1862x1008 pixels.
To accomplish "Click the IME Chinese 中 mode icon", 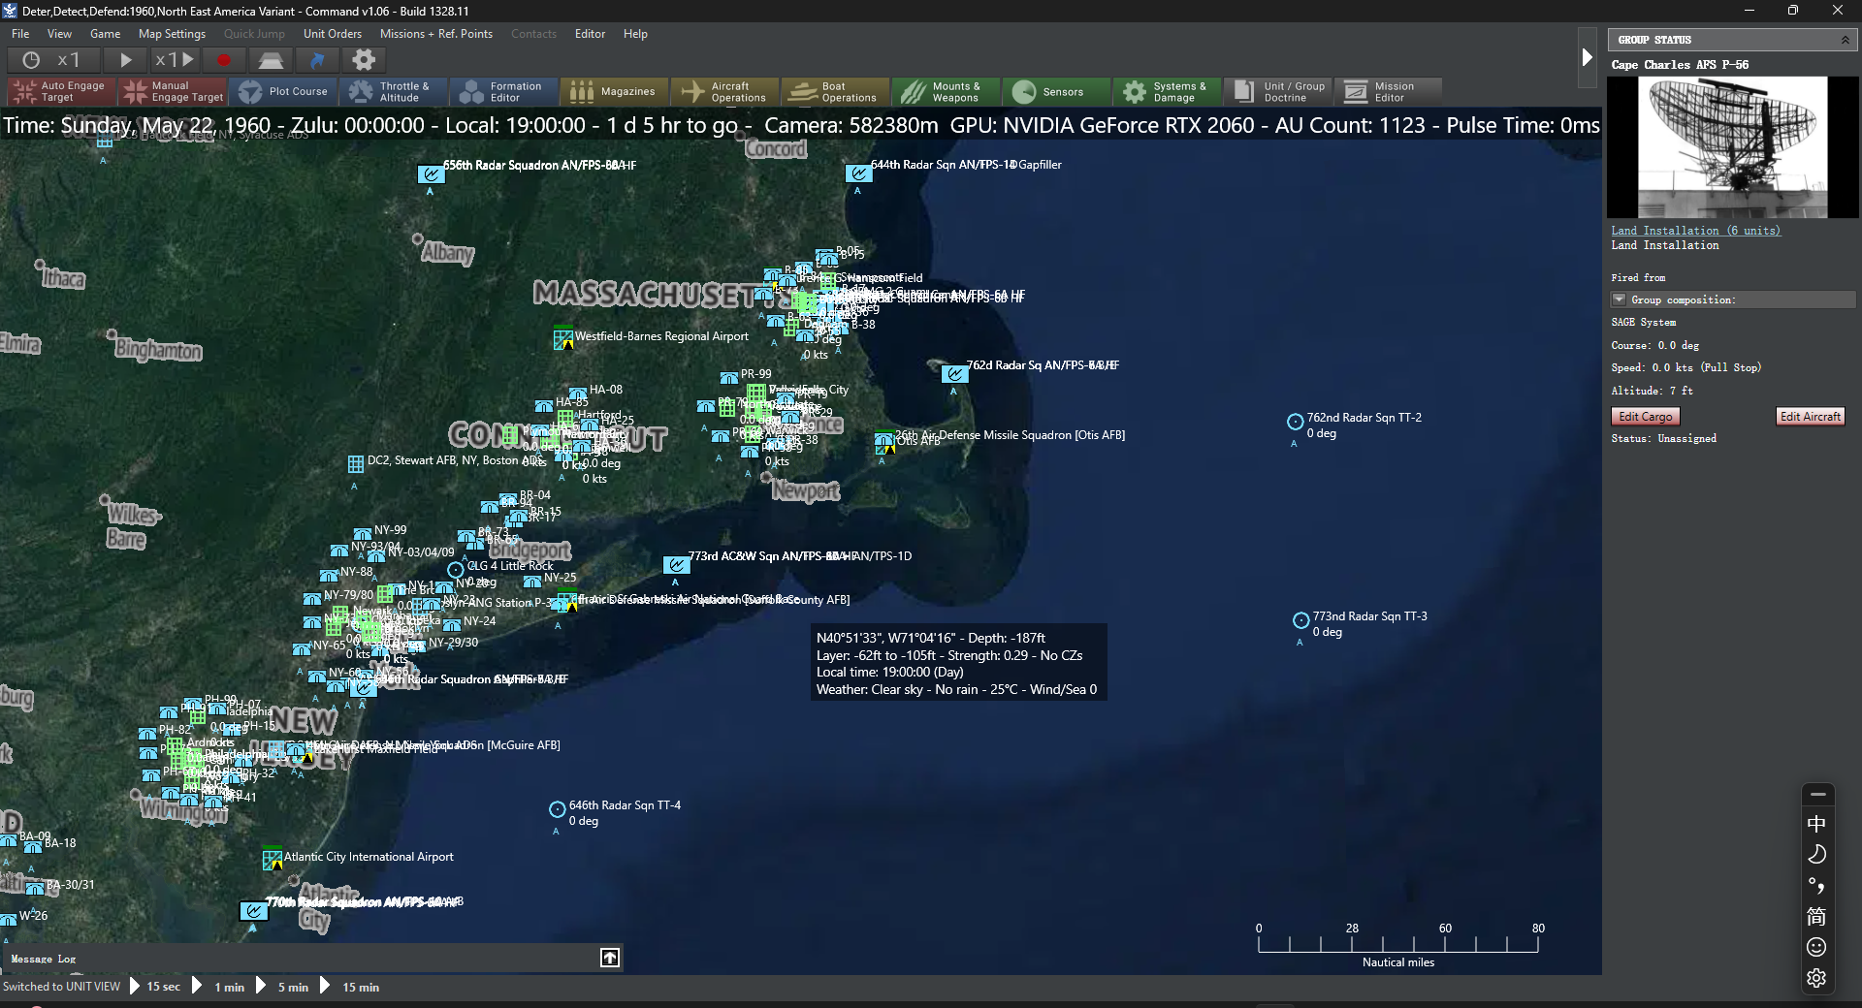I will [x=1816, y=824].
